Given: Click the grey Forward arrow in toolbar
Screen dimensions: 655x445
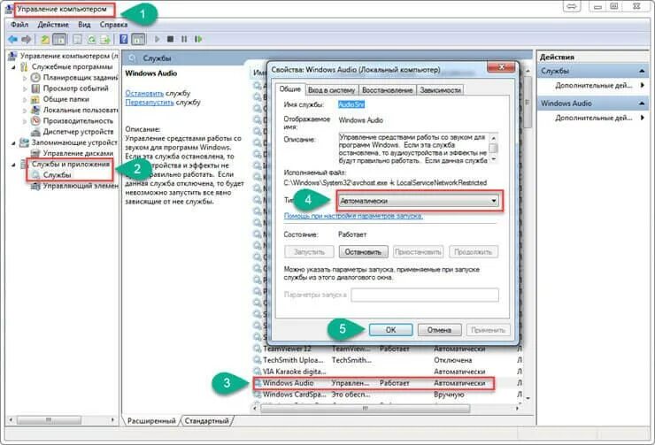Looking at the screenshot, I should [x=27, y=39].
